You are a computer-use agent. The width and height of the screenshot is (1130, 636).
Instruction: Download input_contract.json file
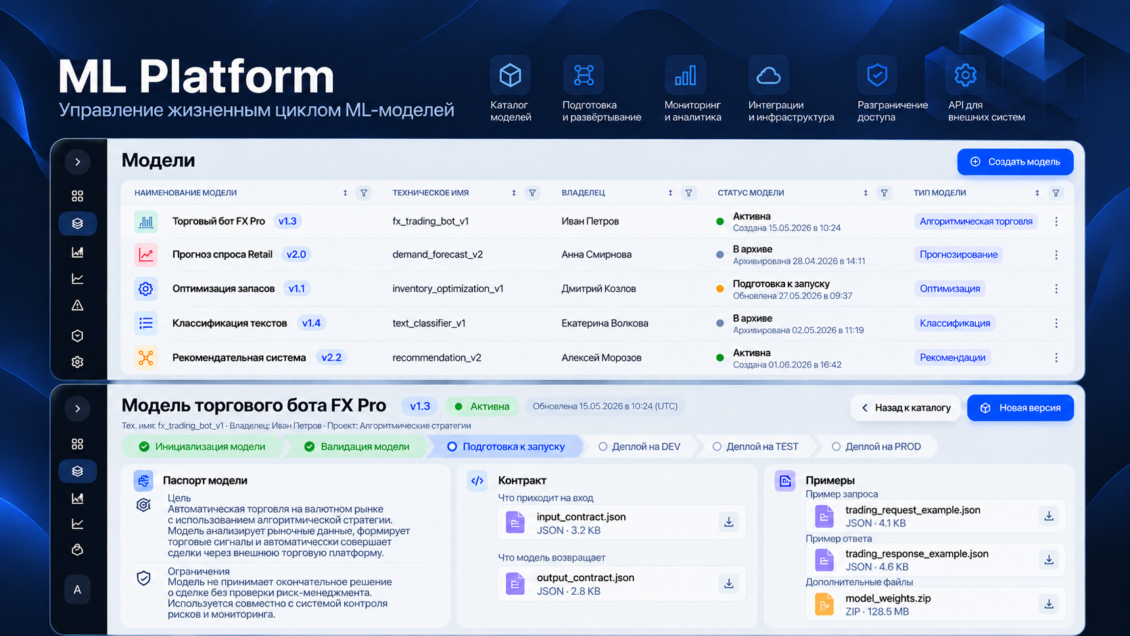pos(729,522)
